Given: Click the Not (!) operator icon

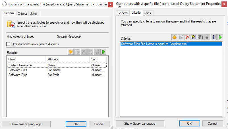Looking at the screenshot, I should [x=214, y=37].
